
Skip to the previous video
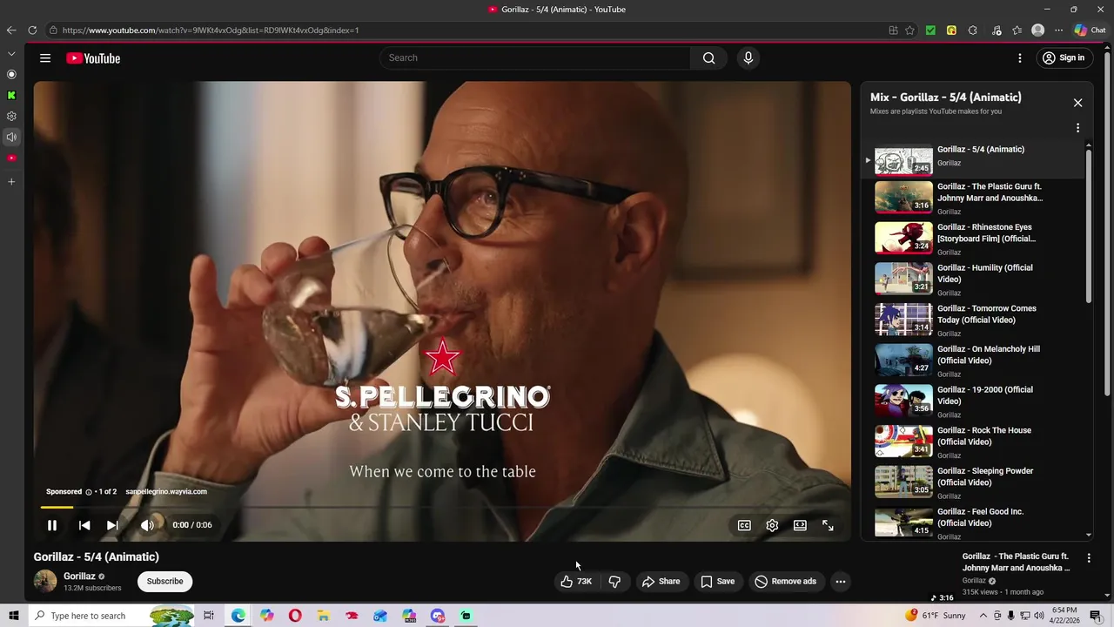click(x=84, y=525)
